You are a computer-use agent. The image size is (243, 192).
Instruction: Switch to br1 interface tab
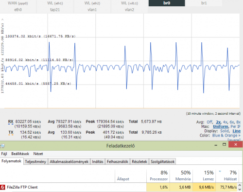tap(204, 3)
